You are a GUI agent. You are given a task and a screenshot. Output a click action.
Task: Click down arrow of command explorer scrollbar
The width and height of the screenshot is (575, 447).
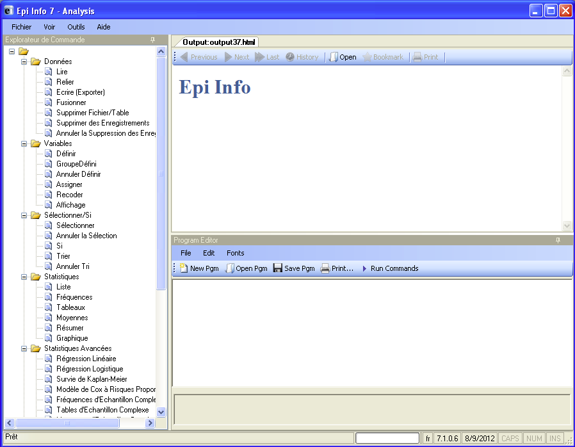click(161, 412)
